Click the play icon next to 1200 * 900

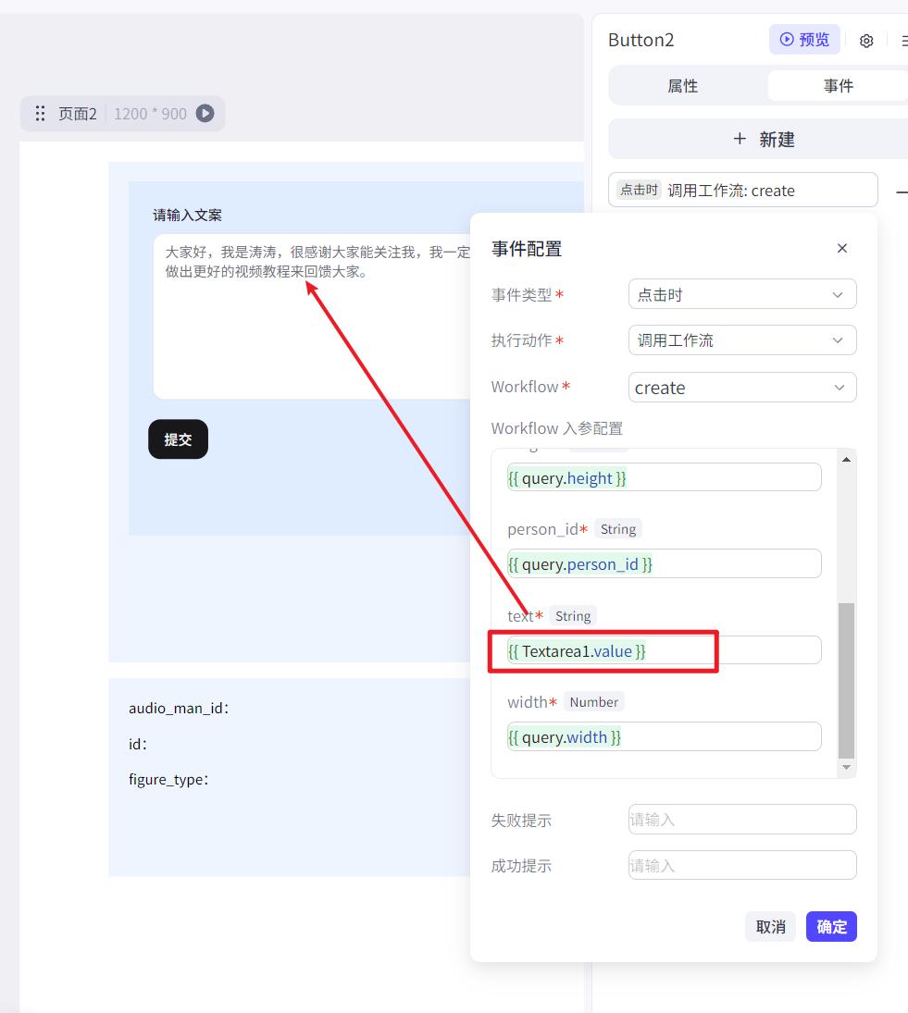tap(205, 114)
